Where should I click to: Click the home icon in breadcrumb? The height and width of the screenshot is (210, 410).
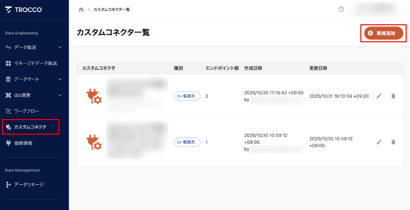[x=81, y=10]
